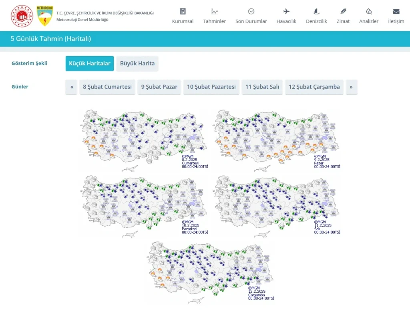This screenshot has height=310, width=410.
Task: Choose 12 Şubat Çarşamba day button
Action: [314, 87]
